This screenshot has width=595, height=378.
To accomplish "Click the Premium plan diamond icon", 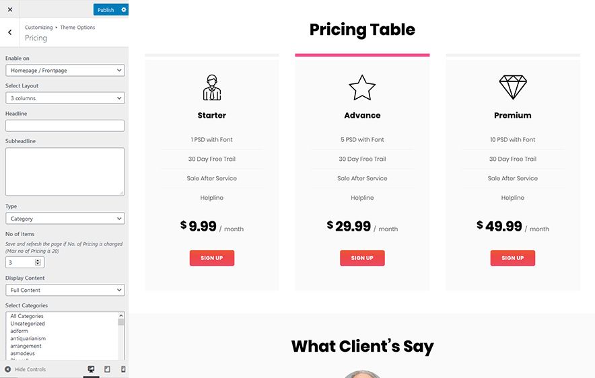I will pyautogui.click(x=513, y=87).
